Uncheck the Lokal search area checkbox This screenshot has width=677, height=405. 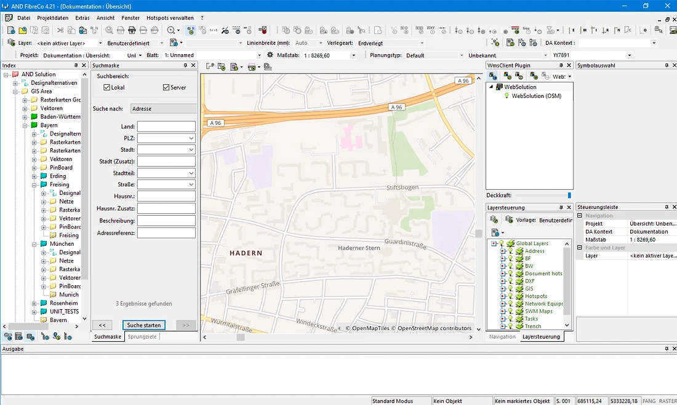[106, 87]
